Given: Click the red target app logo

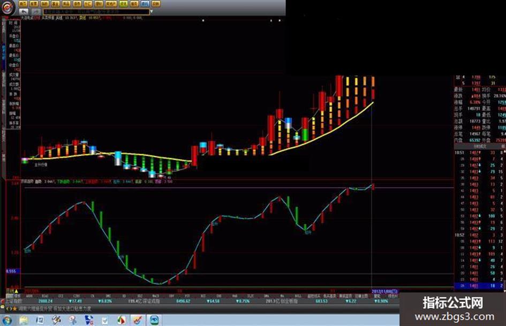Looking at the screenshot, I should click(x=7, y=7).
